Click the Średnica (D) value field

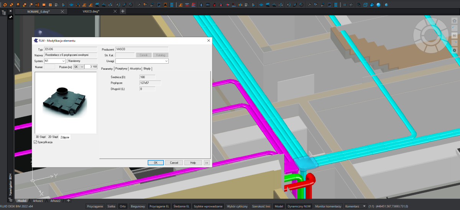pos(147,77)
